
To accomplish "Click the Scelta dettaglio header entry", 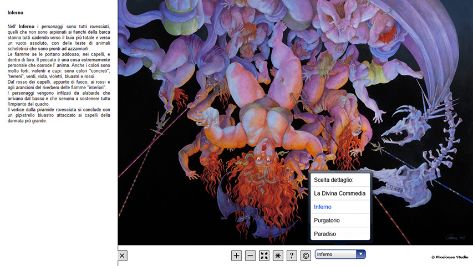I will [x=340, y=180].
